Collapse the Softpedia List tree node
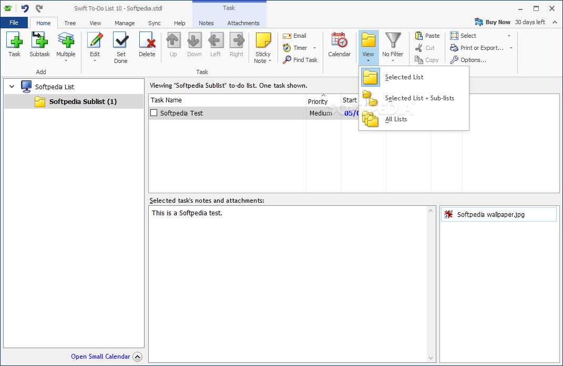Image resolution: width=563 pixels, height=366 pixels. coord(12,87)
